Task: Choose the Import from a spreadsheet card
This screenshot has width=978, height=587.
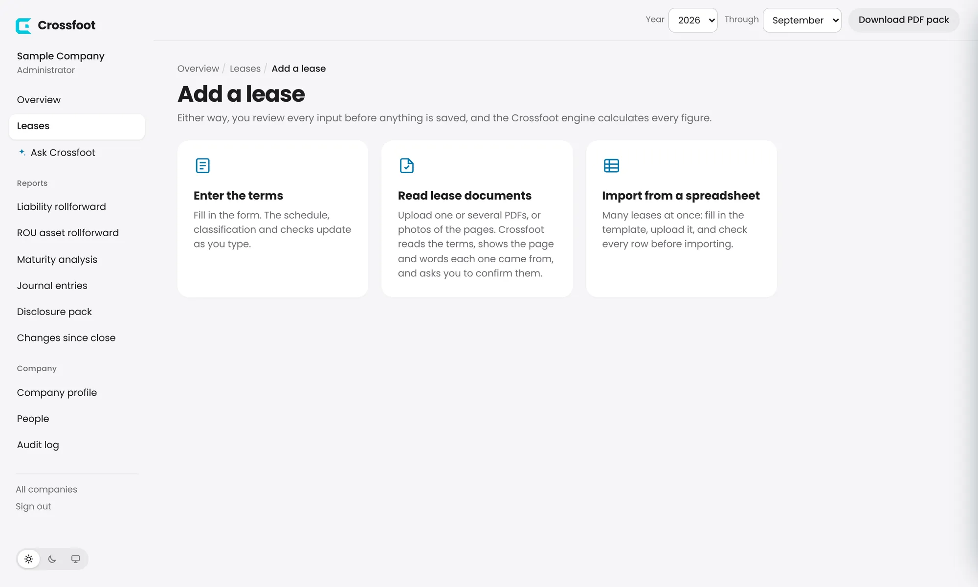Action: click(682, 219)
